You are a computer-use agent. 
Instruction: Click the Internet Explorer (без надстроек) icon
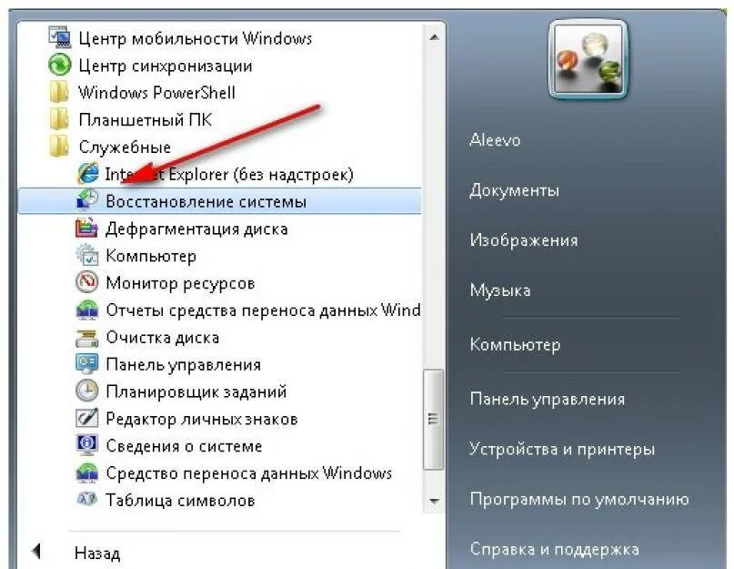(88, 174)
